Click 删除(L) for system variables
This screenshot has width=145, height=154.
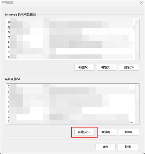point(129,132)
